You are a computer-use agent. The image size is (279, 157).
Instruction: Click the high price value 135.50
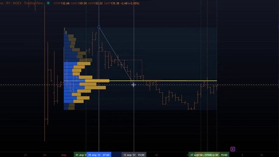click(82, 3)
